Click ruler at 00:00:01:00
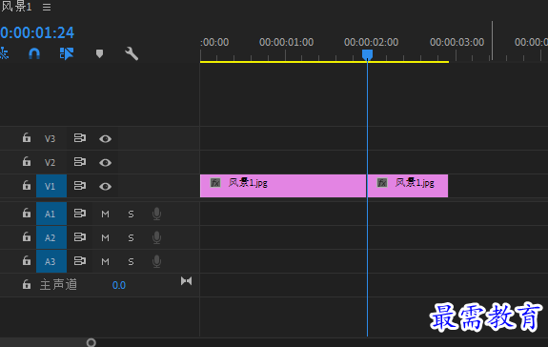The width and height of the screenshot is (548, 347). pos(286,42)
